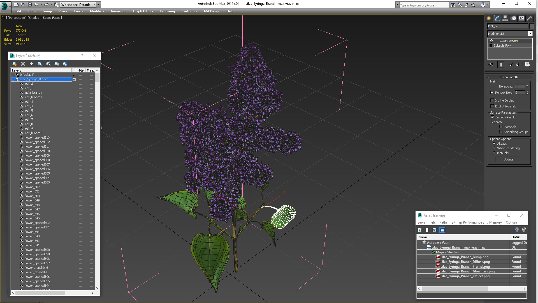
Task: Click Add Selected Objects plus icon in Layer dialog
Action: 31,64
